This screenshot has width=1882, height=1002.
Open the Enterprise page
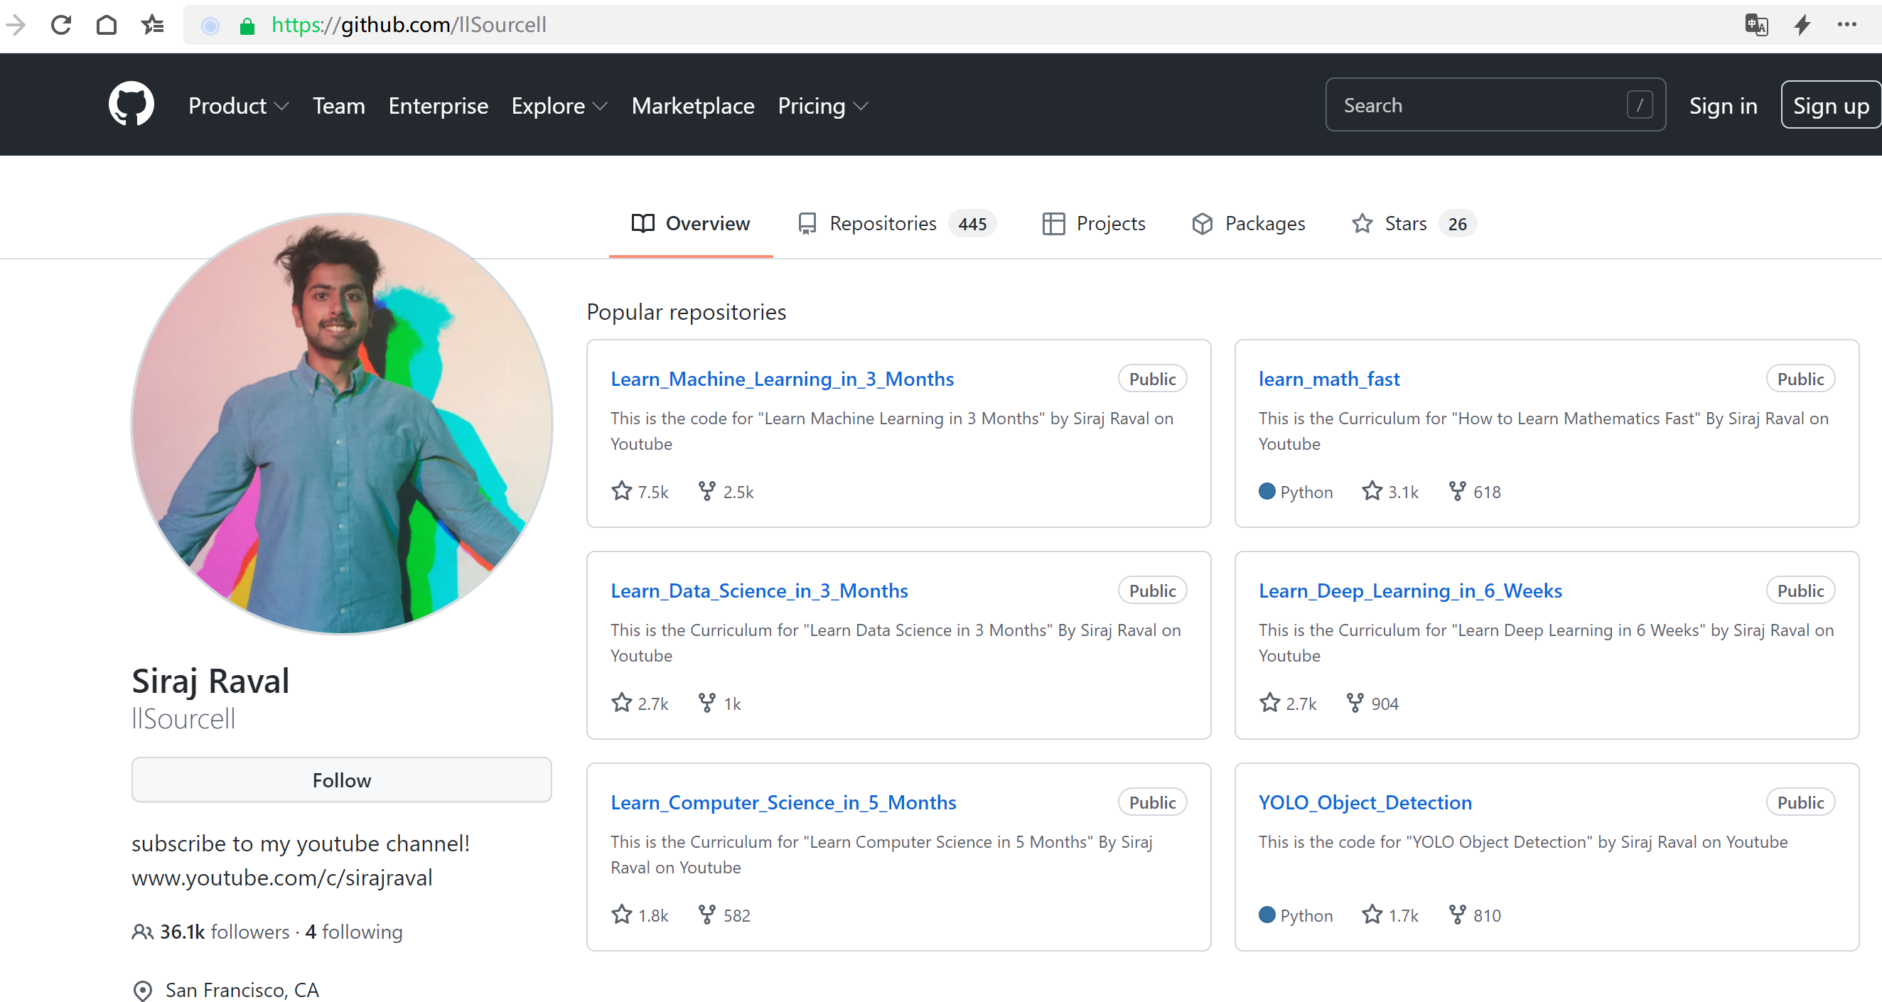point(439,106)
